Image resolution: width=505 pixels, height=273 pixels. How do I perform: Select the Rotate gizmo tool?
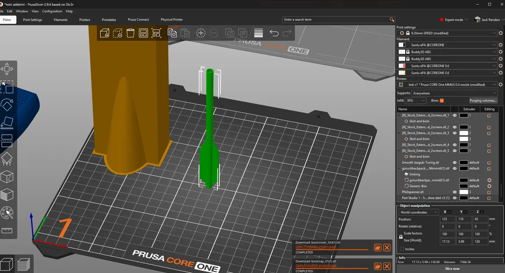tap(7, 105)
